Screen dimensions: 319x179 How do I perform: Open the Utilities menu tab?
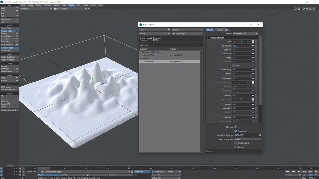[x=85, y=5]
